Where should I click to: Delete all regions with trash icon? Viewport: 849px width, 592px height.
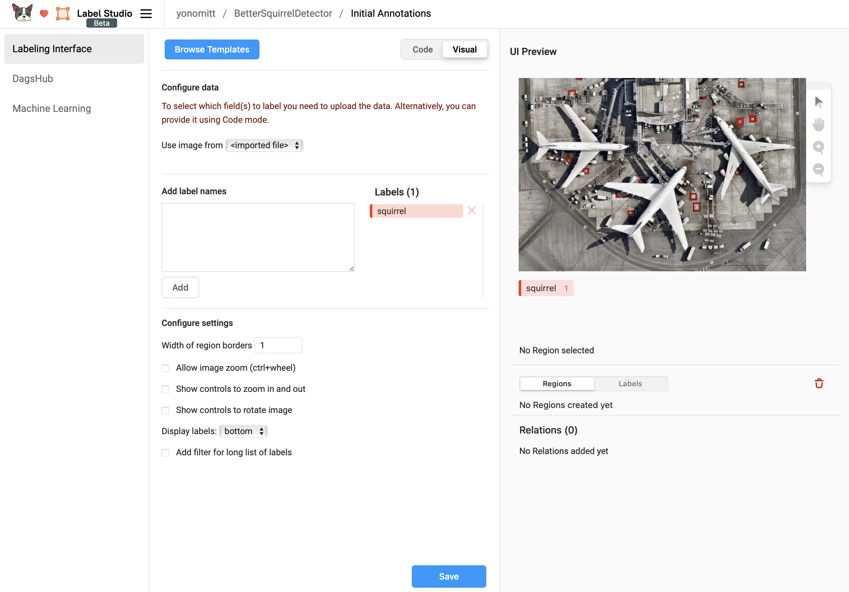(819, 383)
